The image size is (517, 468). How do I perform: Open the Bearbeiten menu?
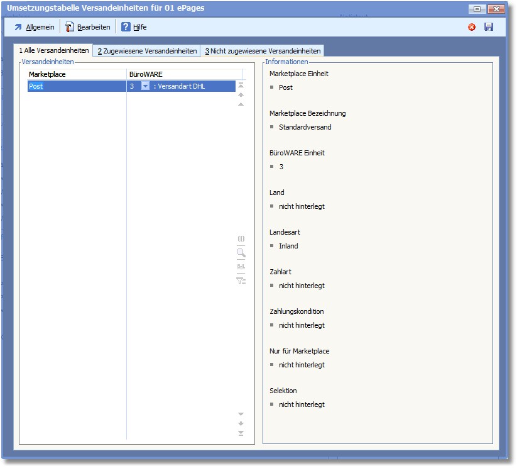point(88,27)
